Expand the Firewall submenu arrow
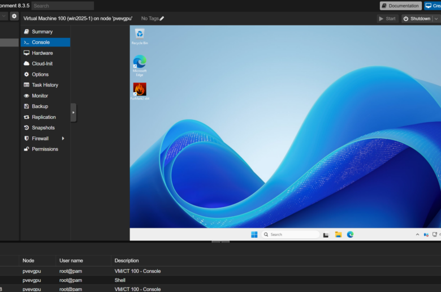This screenshot has width=441, height=292. click(63, 138)
